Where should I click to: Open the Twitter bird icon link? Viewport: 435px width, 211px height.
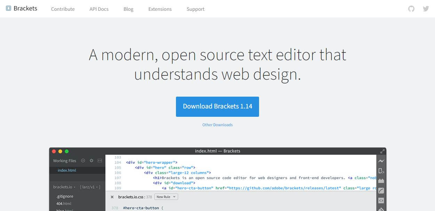click(x=426, y=9)
